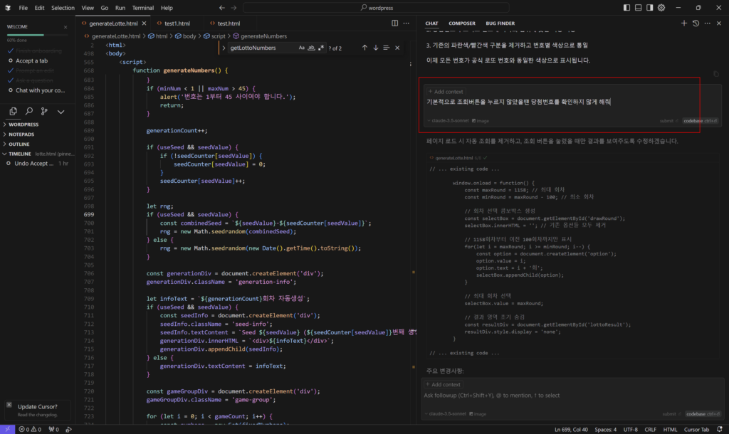Viewport: 729px width, 434px height.
Task: Click the submit button in followup box
Action: (672, 413)
